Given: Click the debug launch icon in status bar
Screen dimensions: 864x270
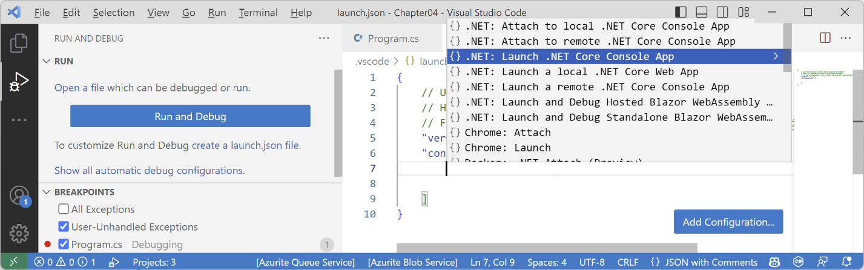Looking at the screenshot, I should click(113, 262).
